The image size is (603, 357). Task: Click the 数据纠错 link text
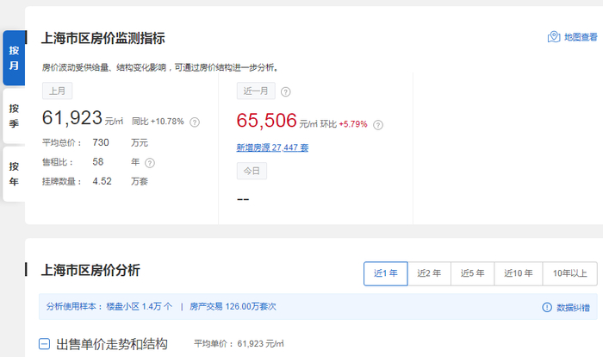coord(574,308)
